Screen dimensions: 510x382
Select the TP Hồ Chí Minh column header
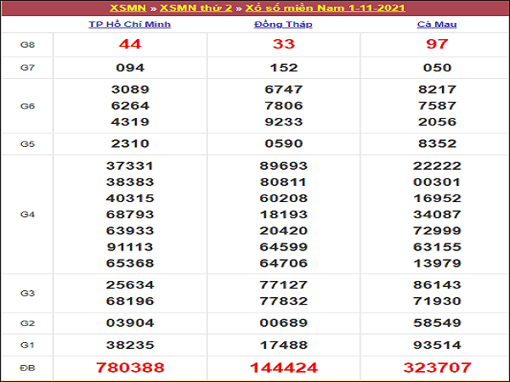(x=130, y=25)
